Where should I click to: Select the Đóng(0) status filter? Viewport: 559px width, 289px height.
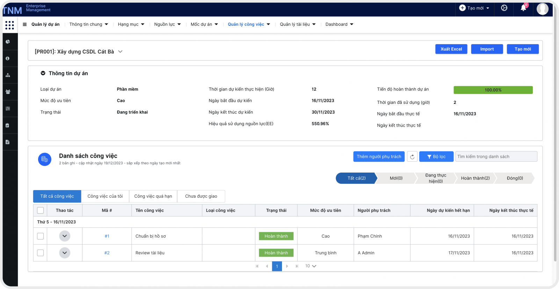[515, 178]
